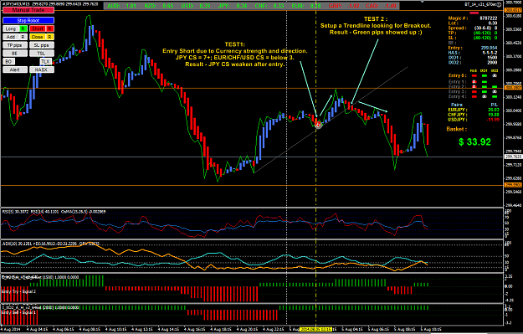The width and height of the screenshot is (523, 334).
Task: Open a Long position
Action: pos(11,28)
